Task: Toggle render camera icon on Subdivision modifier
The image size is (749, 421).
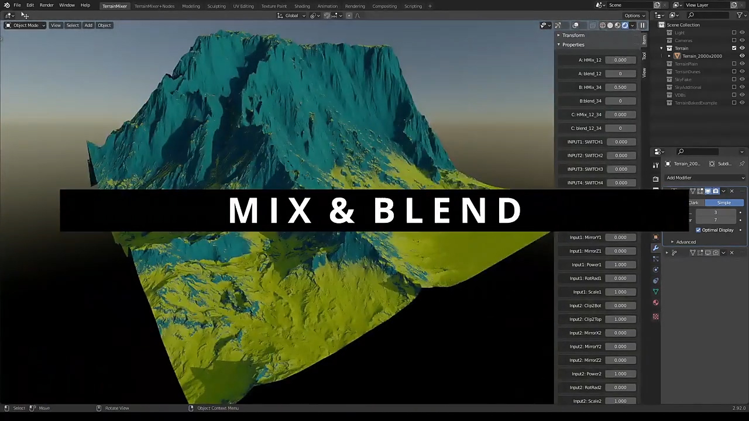Action: tap(716, 191)
